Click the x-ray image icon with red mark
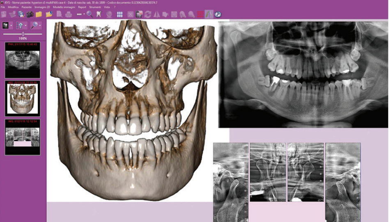 coord(138,14)
